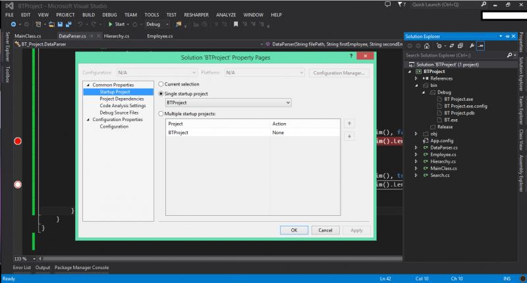Toggle the solid red breakpoint in the margin
The height and width of the screenshot is (283, 527).
18,141
